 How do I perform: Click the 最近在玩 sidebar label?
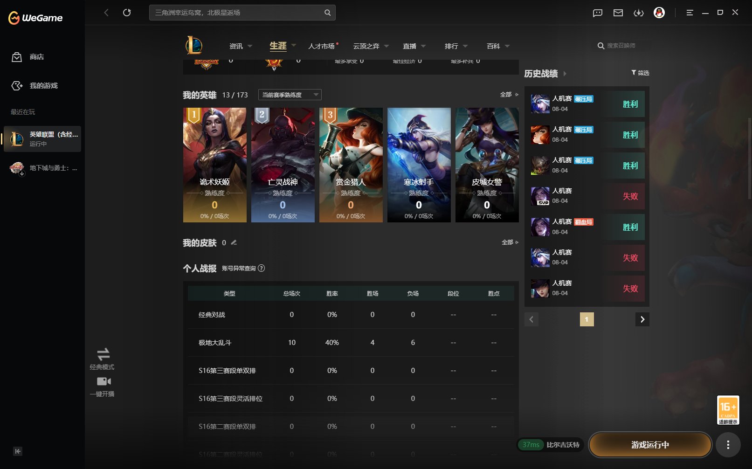(23, 112)
